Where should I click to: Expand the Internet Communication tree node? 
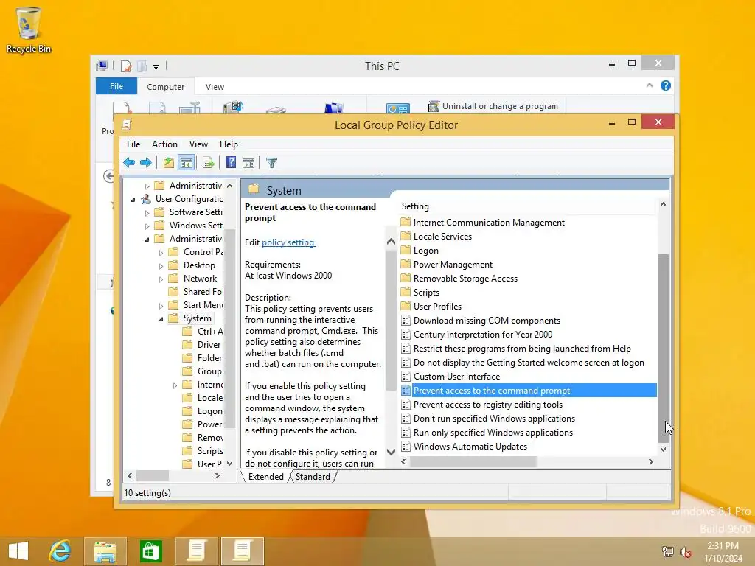[175, 385]
